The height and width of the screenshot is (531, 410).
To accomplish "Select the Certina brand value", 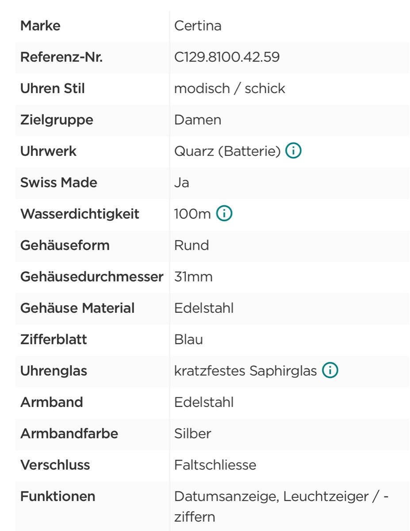I will (x=198, y=26).
